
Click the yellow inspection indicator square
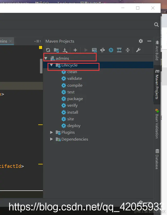tap(41, 47)
